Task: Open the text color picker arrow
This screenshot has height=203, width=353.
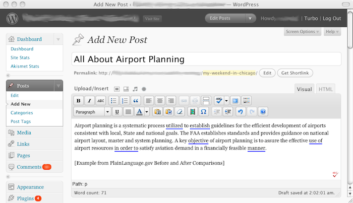Action: pyautogui.click(x=147, y=112)
